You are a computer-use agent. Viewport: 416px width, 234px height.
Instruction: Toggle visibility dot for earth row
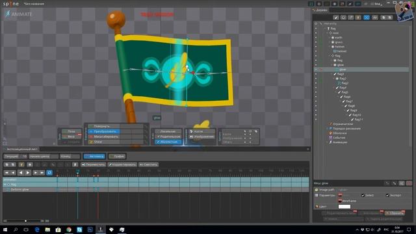(x=316, y=38)
